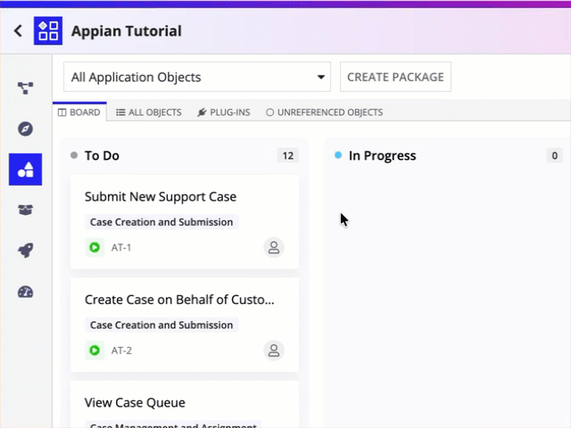The height and width of the screenshot is (428, 571).
Task: Open the process flow view in sidebar
Action: (x=26, y=87)
